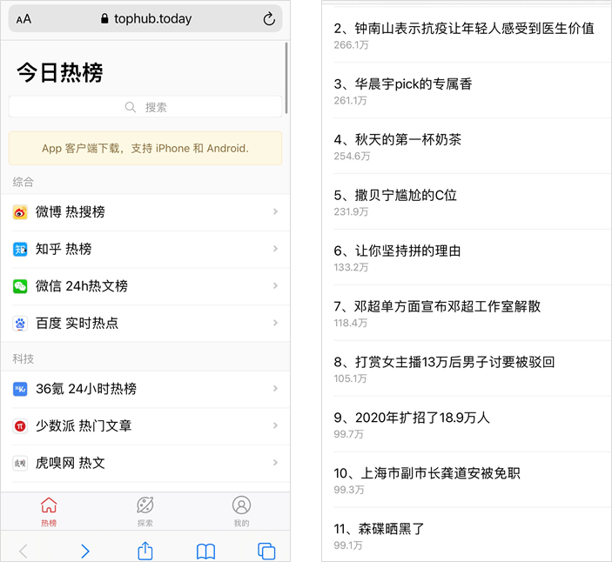The height and width of the screenshot is (562, 612).
Task: Open 知乎 热榜 list
Action: pos(145,249)
